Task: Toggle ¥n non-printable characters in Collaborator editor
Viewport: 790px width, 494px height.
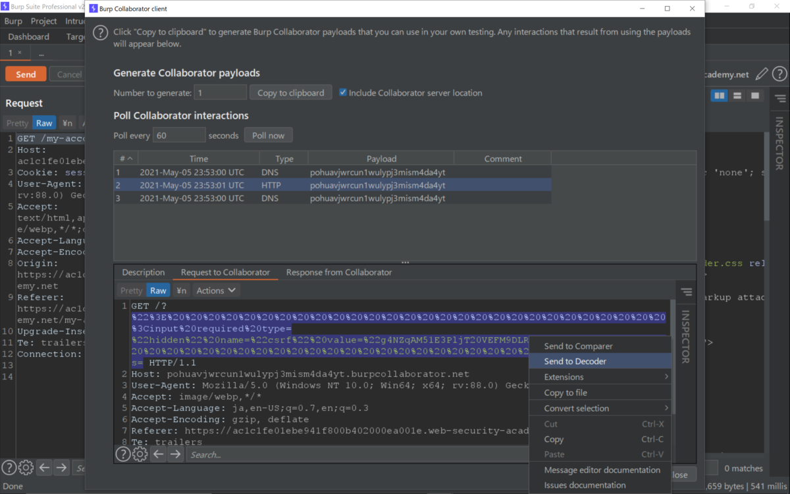Action: point(182,290)
